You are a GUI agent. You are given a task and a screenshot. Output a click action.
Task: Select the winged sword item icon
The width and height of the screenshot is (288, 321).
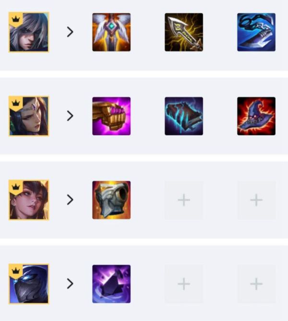[x=111, y=32]
